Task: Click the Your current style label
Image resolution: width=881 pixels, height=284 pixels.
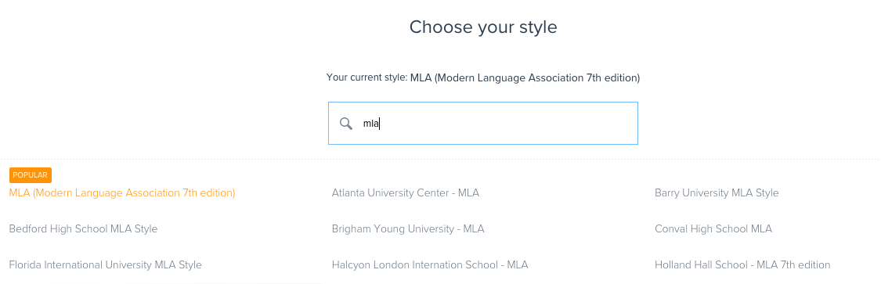Action: click(366, 77)
